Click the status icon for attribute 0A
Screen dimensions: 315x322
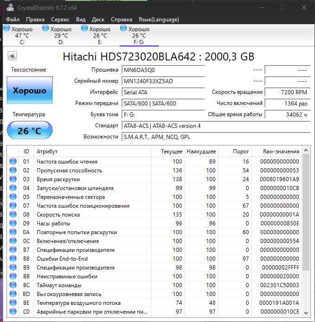[x=13, y=232]
